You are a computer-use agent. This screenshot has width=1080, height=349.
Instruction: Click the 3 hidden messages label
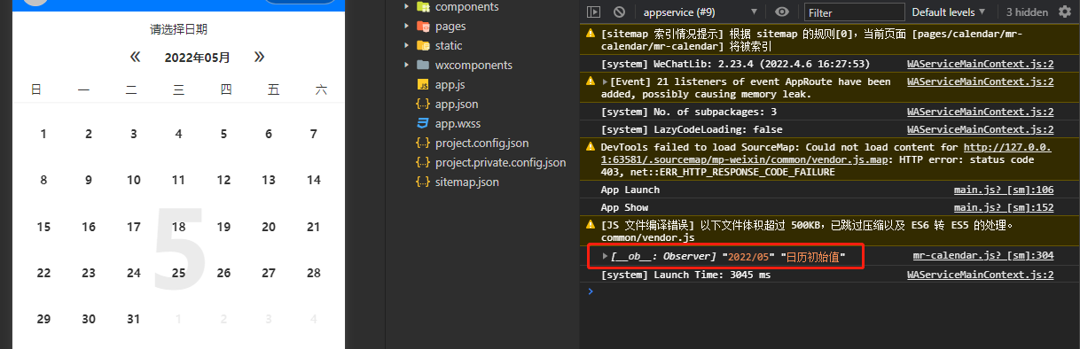tap(1027, 12)
